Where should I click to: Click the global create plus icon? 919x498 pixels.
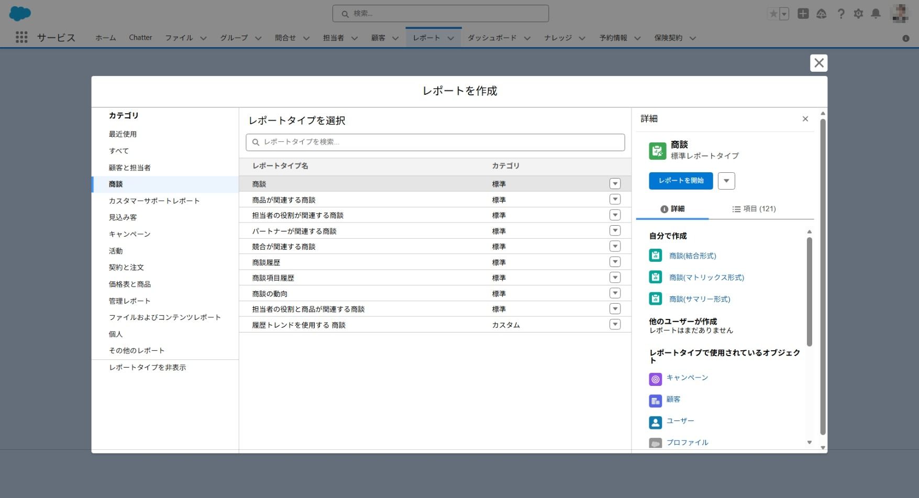[x=803, y=14]
